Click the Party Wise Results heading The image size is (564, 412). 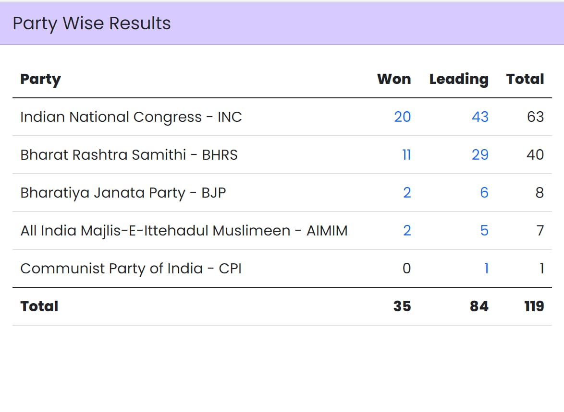92,24
